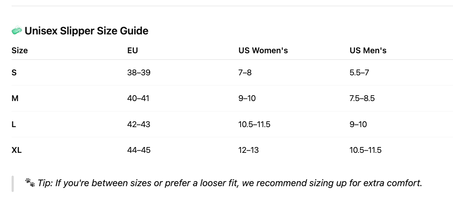Select the XL size row label
The width and height of the screenshot is (453, 205).
point(17,150)
